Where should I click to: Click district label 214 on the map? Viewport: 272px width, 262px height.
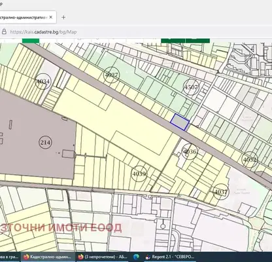click(x=45, y=143)
